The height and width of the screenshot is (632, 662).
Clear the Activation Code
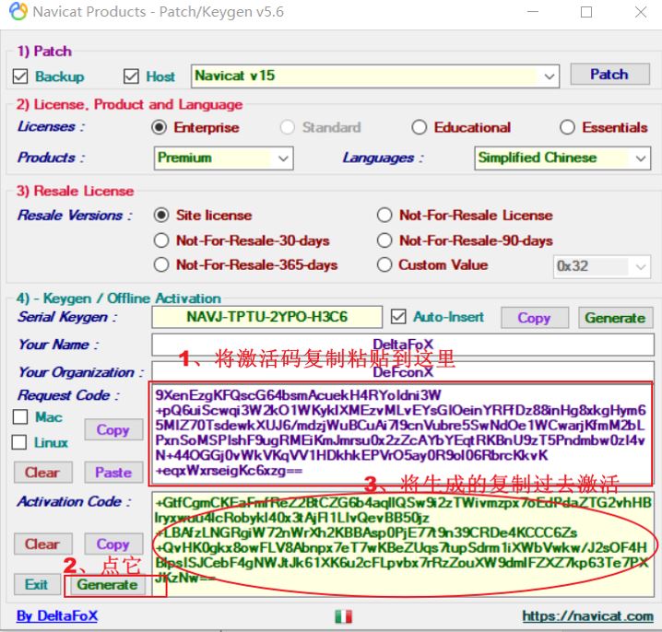tap(42, 544)
